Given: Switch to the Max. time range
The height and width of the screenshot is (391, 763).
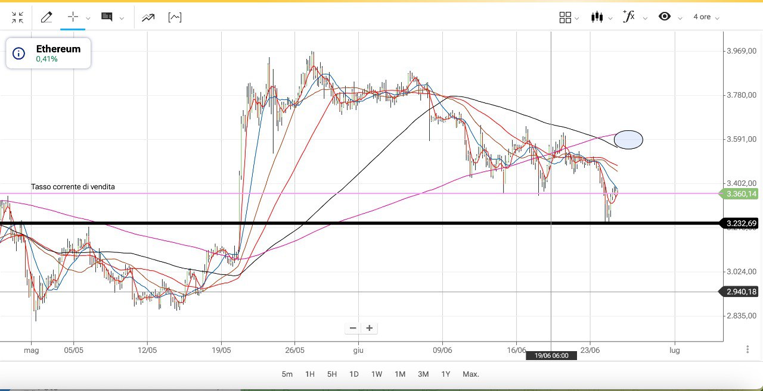Looking at the screenshot, I should click(470, 374).
